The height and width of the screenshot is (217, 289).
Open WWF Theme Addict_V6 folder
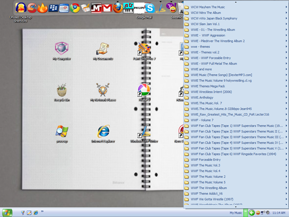click(x=236, y=193)
